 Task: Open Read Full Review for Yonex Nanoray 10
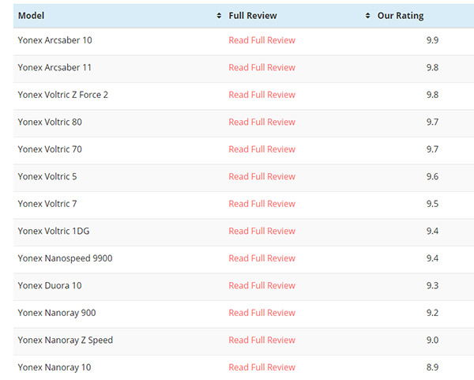click(x=261, y=367)
